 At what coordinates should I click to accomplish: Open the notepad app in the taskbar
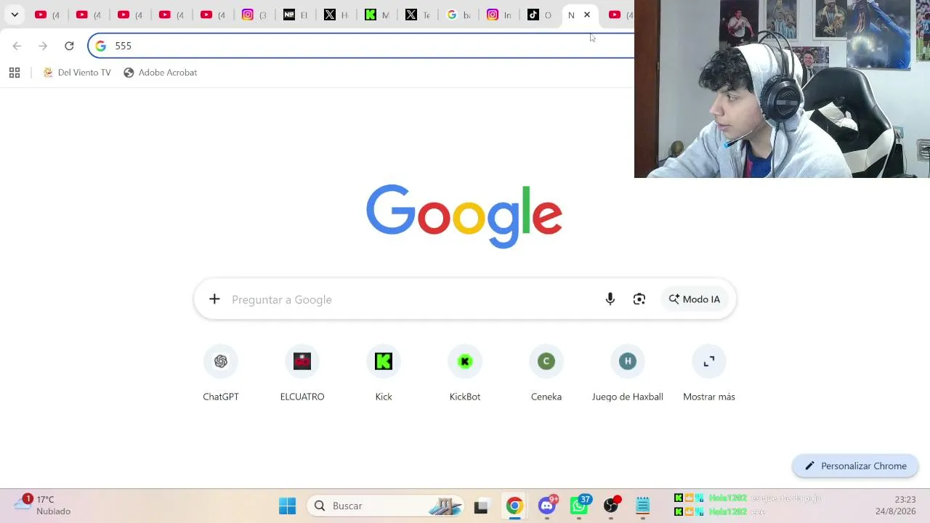coord(643,506)
